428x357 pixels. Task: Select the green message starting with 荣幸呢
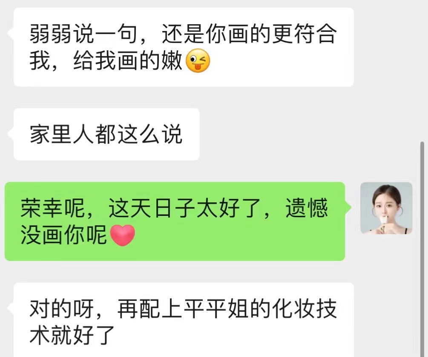click(x=175, y=221)
